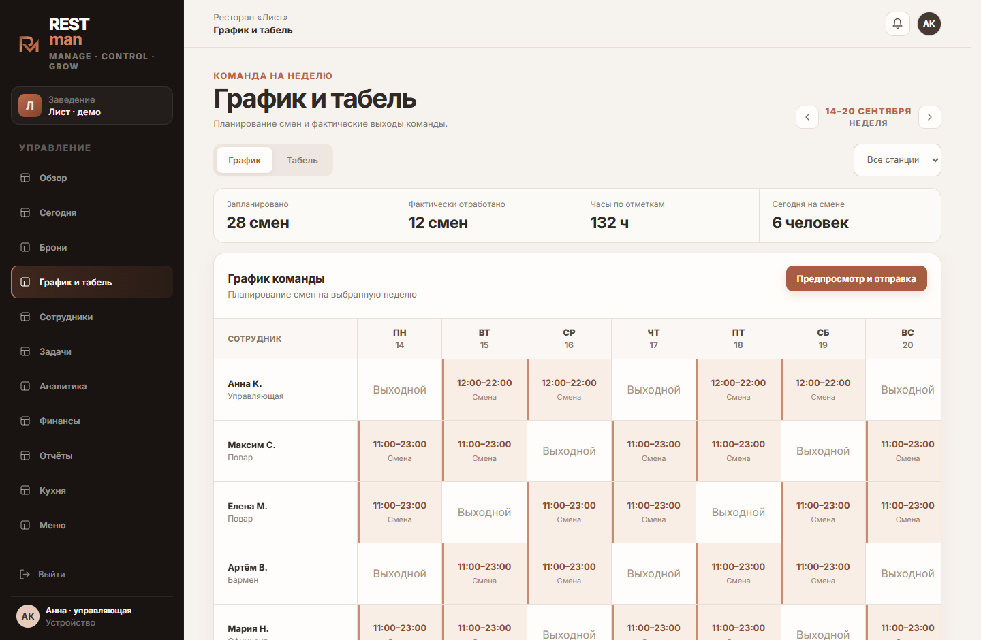
Task: Switch to the Табель tab
Action: 302,160
